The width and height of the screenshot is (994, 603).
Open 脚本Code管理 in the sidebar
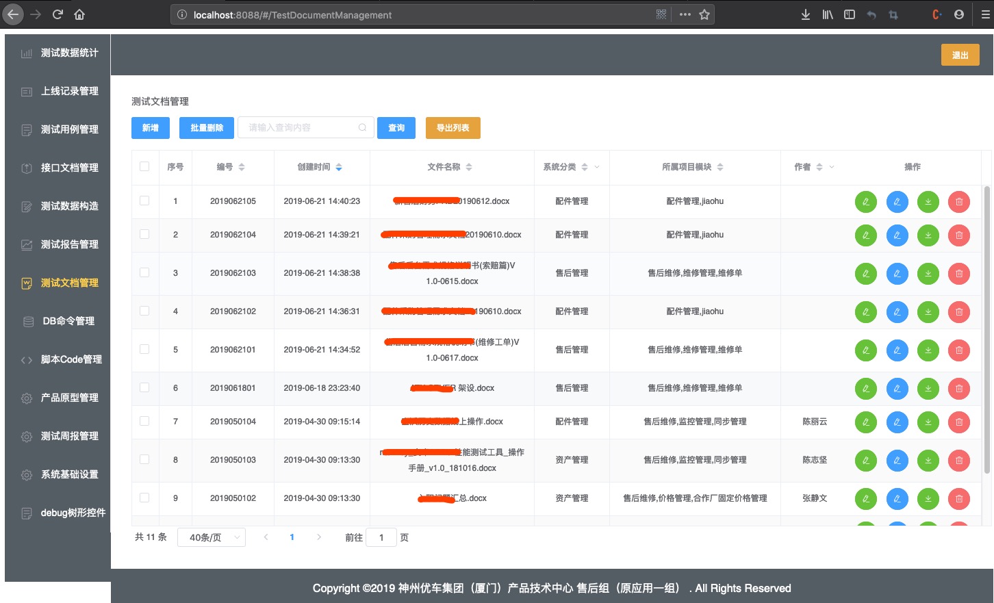tap(58, 359)
